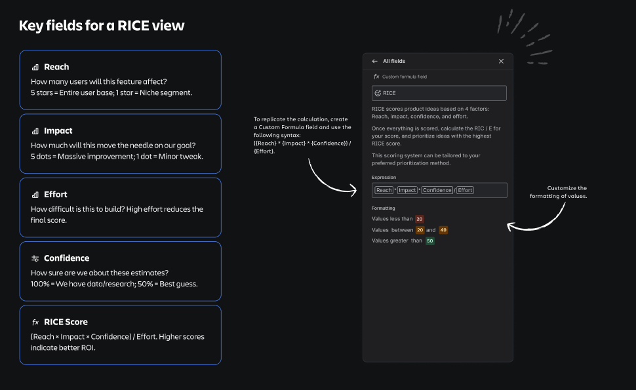The image size is (636, 390).
Task: Close the All fields panel
Action: pyautogui.click(x=502, y=61)
